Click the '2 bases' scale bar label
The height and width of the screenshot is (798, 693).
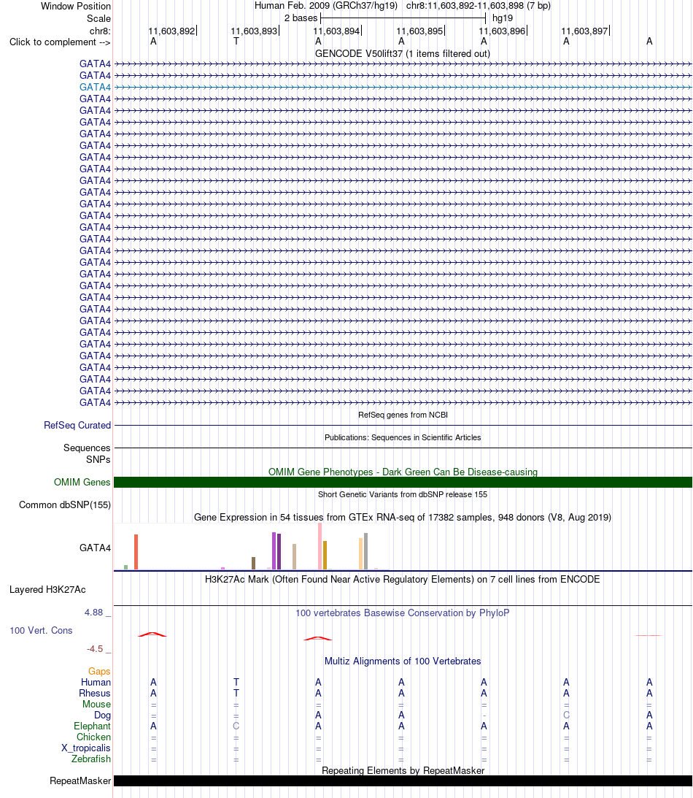tap(301, 18)
